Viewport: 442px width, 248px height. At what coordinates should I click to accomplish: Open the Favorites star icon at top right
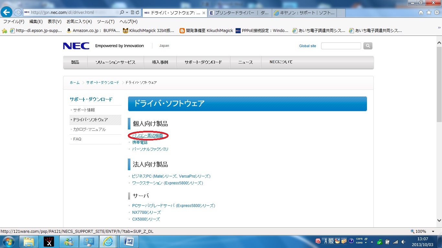click(x=429, y=12)
